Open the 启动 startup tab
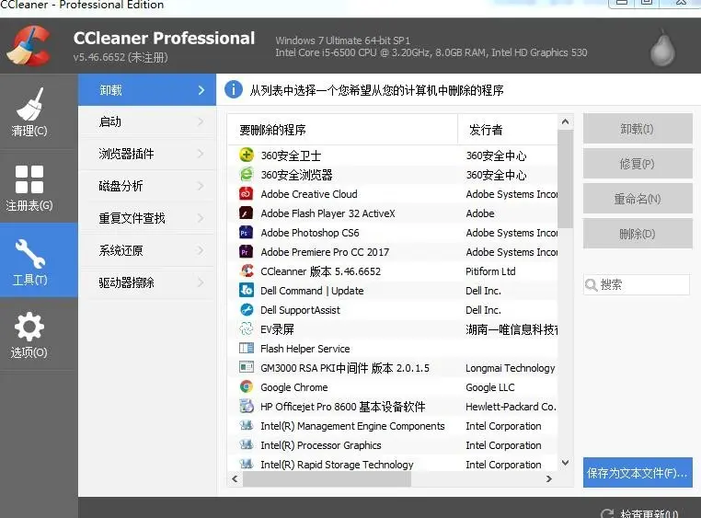The image size is (701, 518). [147, 121]
